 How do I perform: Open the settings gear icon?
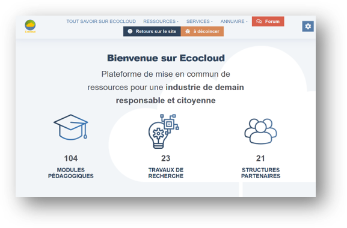(x=308, y=26)
